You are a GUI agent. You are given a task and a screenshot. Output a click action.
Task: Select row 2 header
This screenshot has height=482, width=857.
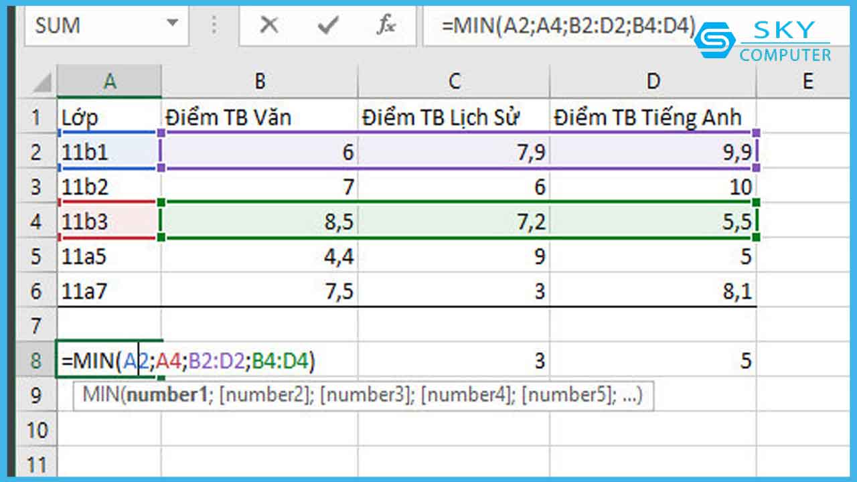35,152
